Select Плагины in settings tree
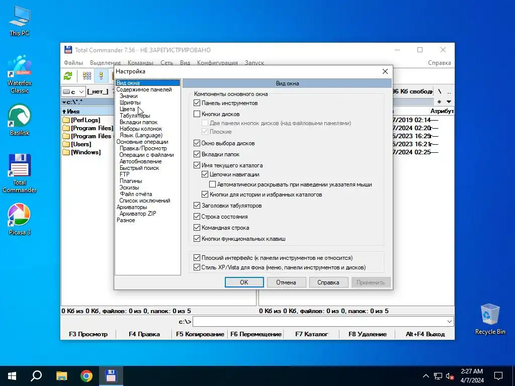Screen dimensions: 515x386 pyautogui.click(x=131, y=181)
